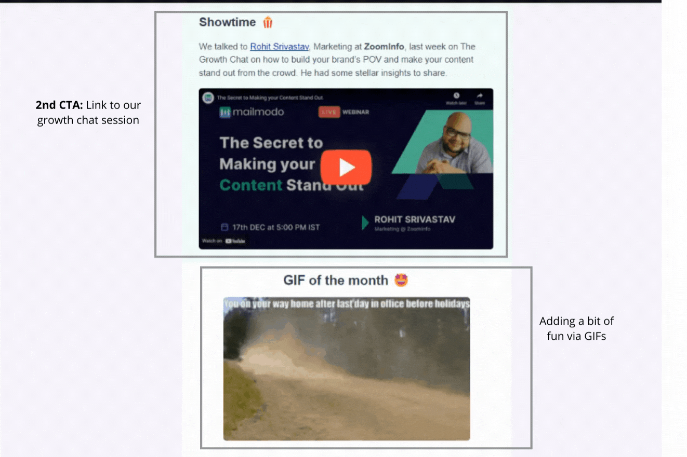This screenshot has width=687, height=457.
Task: Click the 'Marketing @ ZoomInfo' caption
Action: point(402,229)
